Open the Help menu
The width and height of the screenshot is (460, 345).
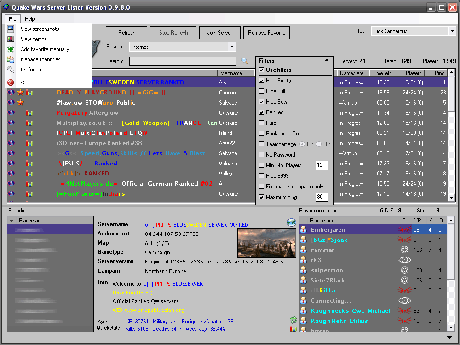29,19
